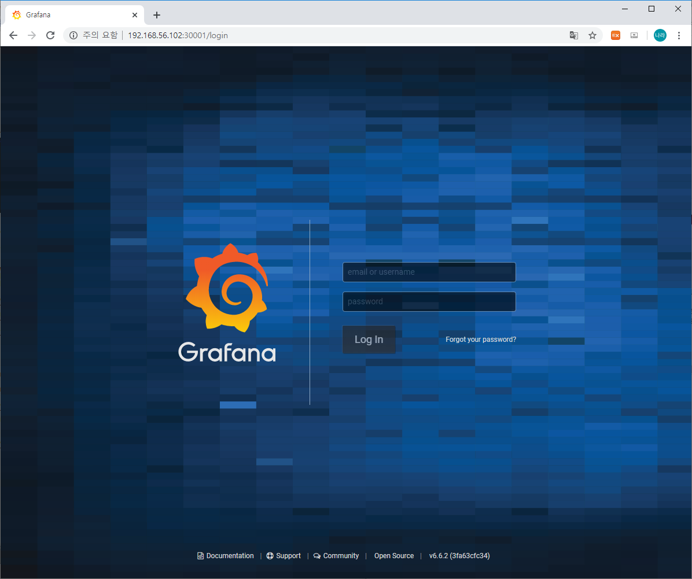Select the Grafana browser tab
Viewport: 692px width, 579px height.
[x=75, y=15]
